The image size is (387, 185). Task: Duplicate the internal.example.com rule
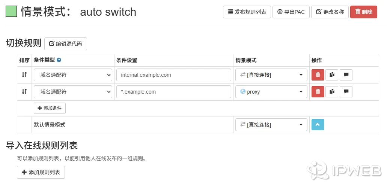click(x=332, y=75)
